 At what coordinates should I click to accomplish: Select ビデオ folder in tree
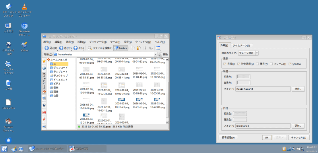(x=55, y=84)
